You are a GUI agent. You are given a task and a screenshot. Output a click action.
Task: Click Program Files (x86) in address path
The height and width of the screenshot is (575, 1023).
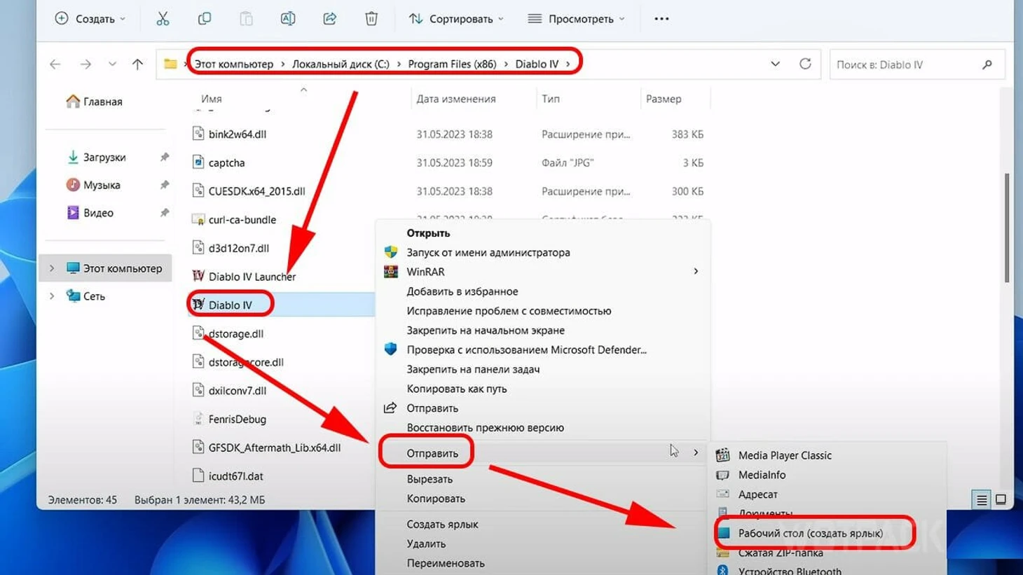click(452, 64)
